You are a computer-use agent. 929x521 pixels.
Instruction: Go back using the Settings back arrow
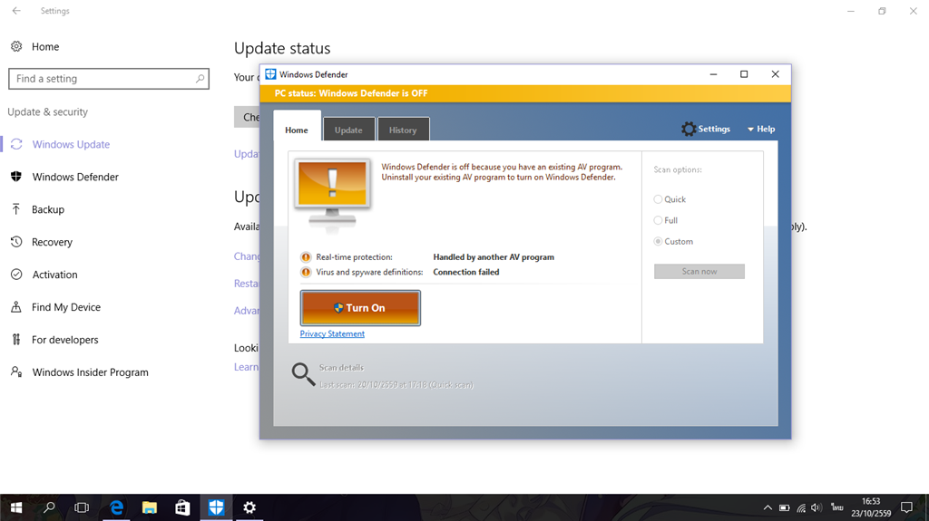(x=16, y=11)
